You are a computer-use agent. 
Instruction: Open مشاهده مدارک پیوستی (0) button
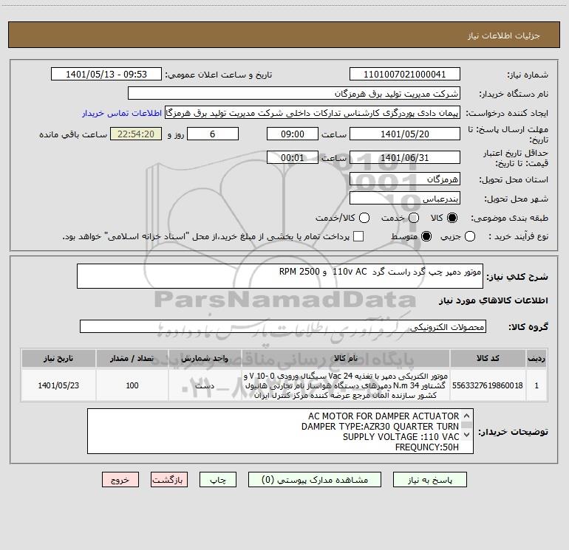click(315, 480)
